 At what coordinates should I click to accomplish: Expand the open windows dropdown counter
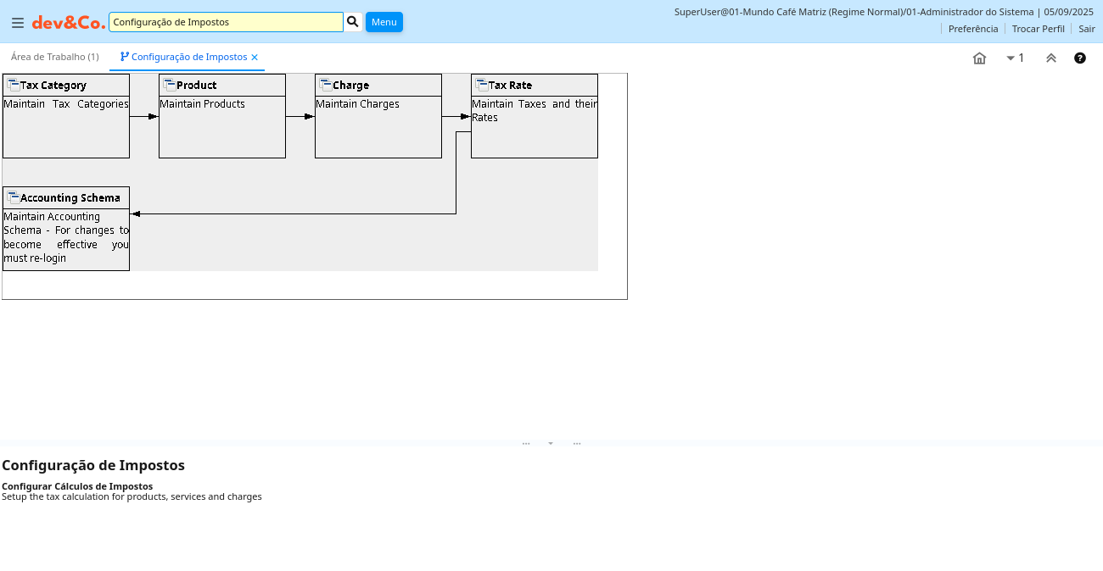(1015, 58)
